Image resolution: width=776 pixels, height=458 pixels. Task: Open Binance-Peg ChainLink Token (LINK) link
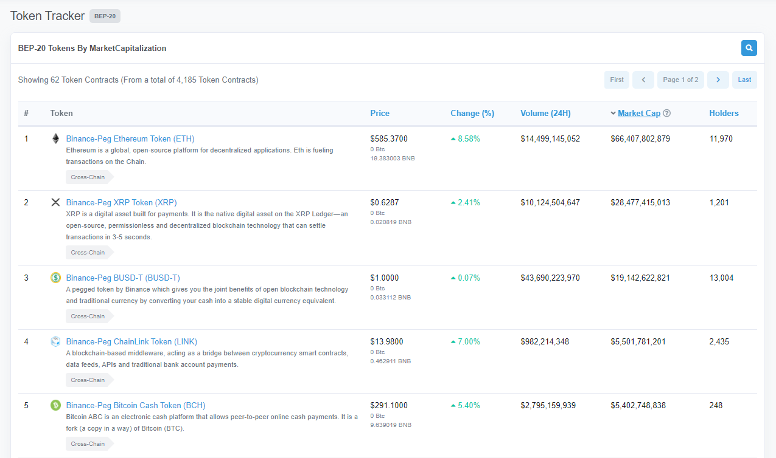(131, 341)
